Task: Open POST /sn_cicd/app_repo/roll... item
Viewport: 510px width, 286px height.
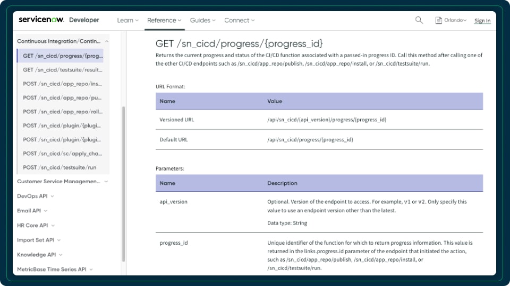Action: pyautogui.click(x=63, y=112)
